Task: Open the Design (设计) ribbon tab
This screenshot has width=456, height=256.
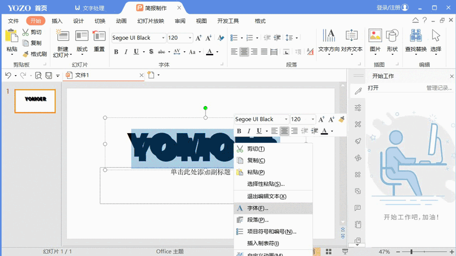Action: point(78,21)
